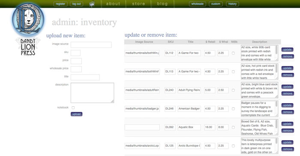Update the Arctic Bunnilope item
The image size is (300, 156).
(x=288, y=142)
